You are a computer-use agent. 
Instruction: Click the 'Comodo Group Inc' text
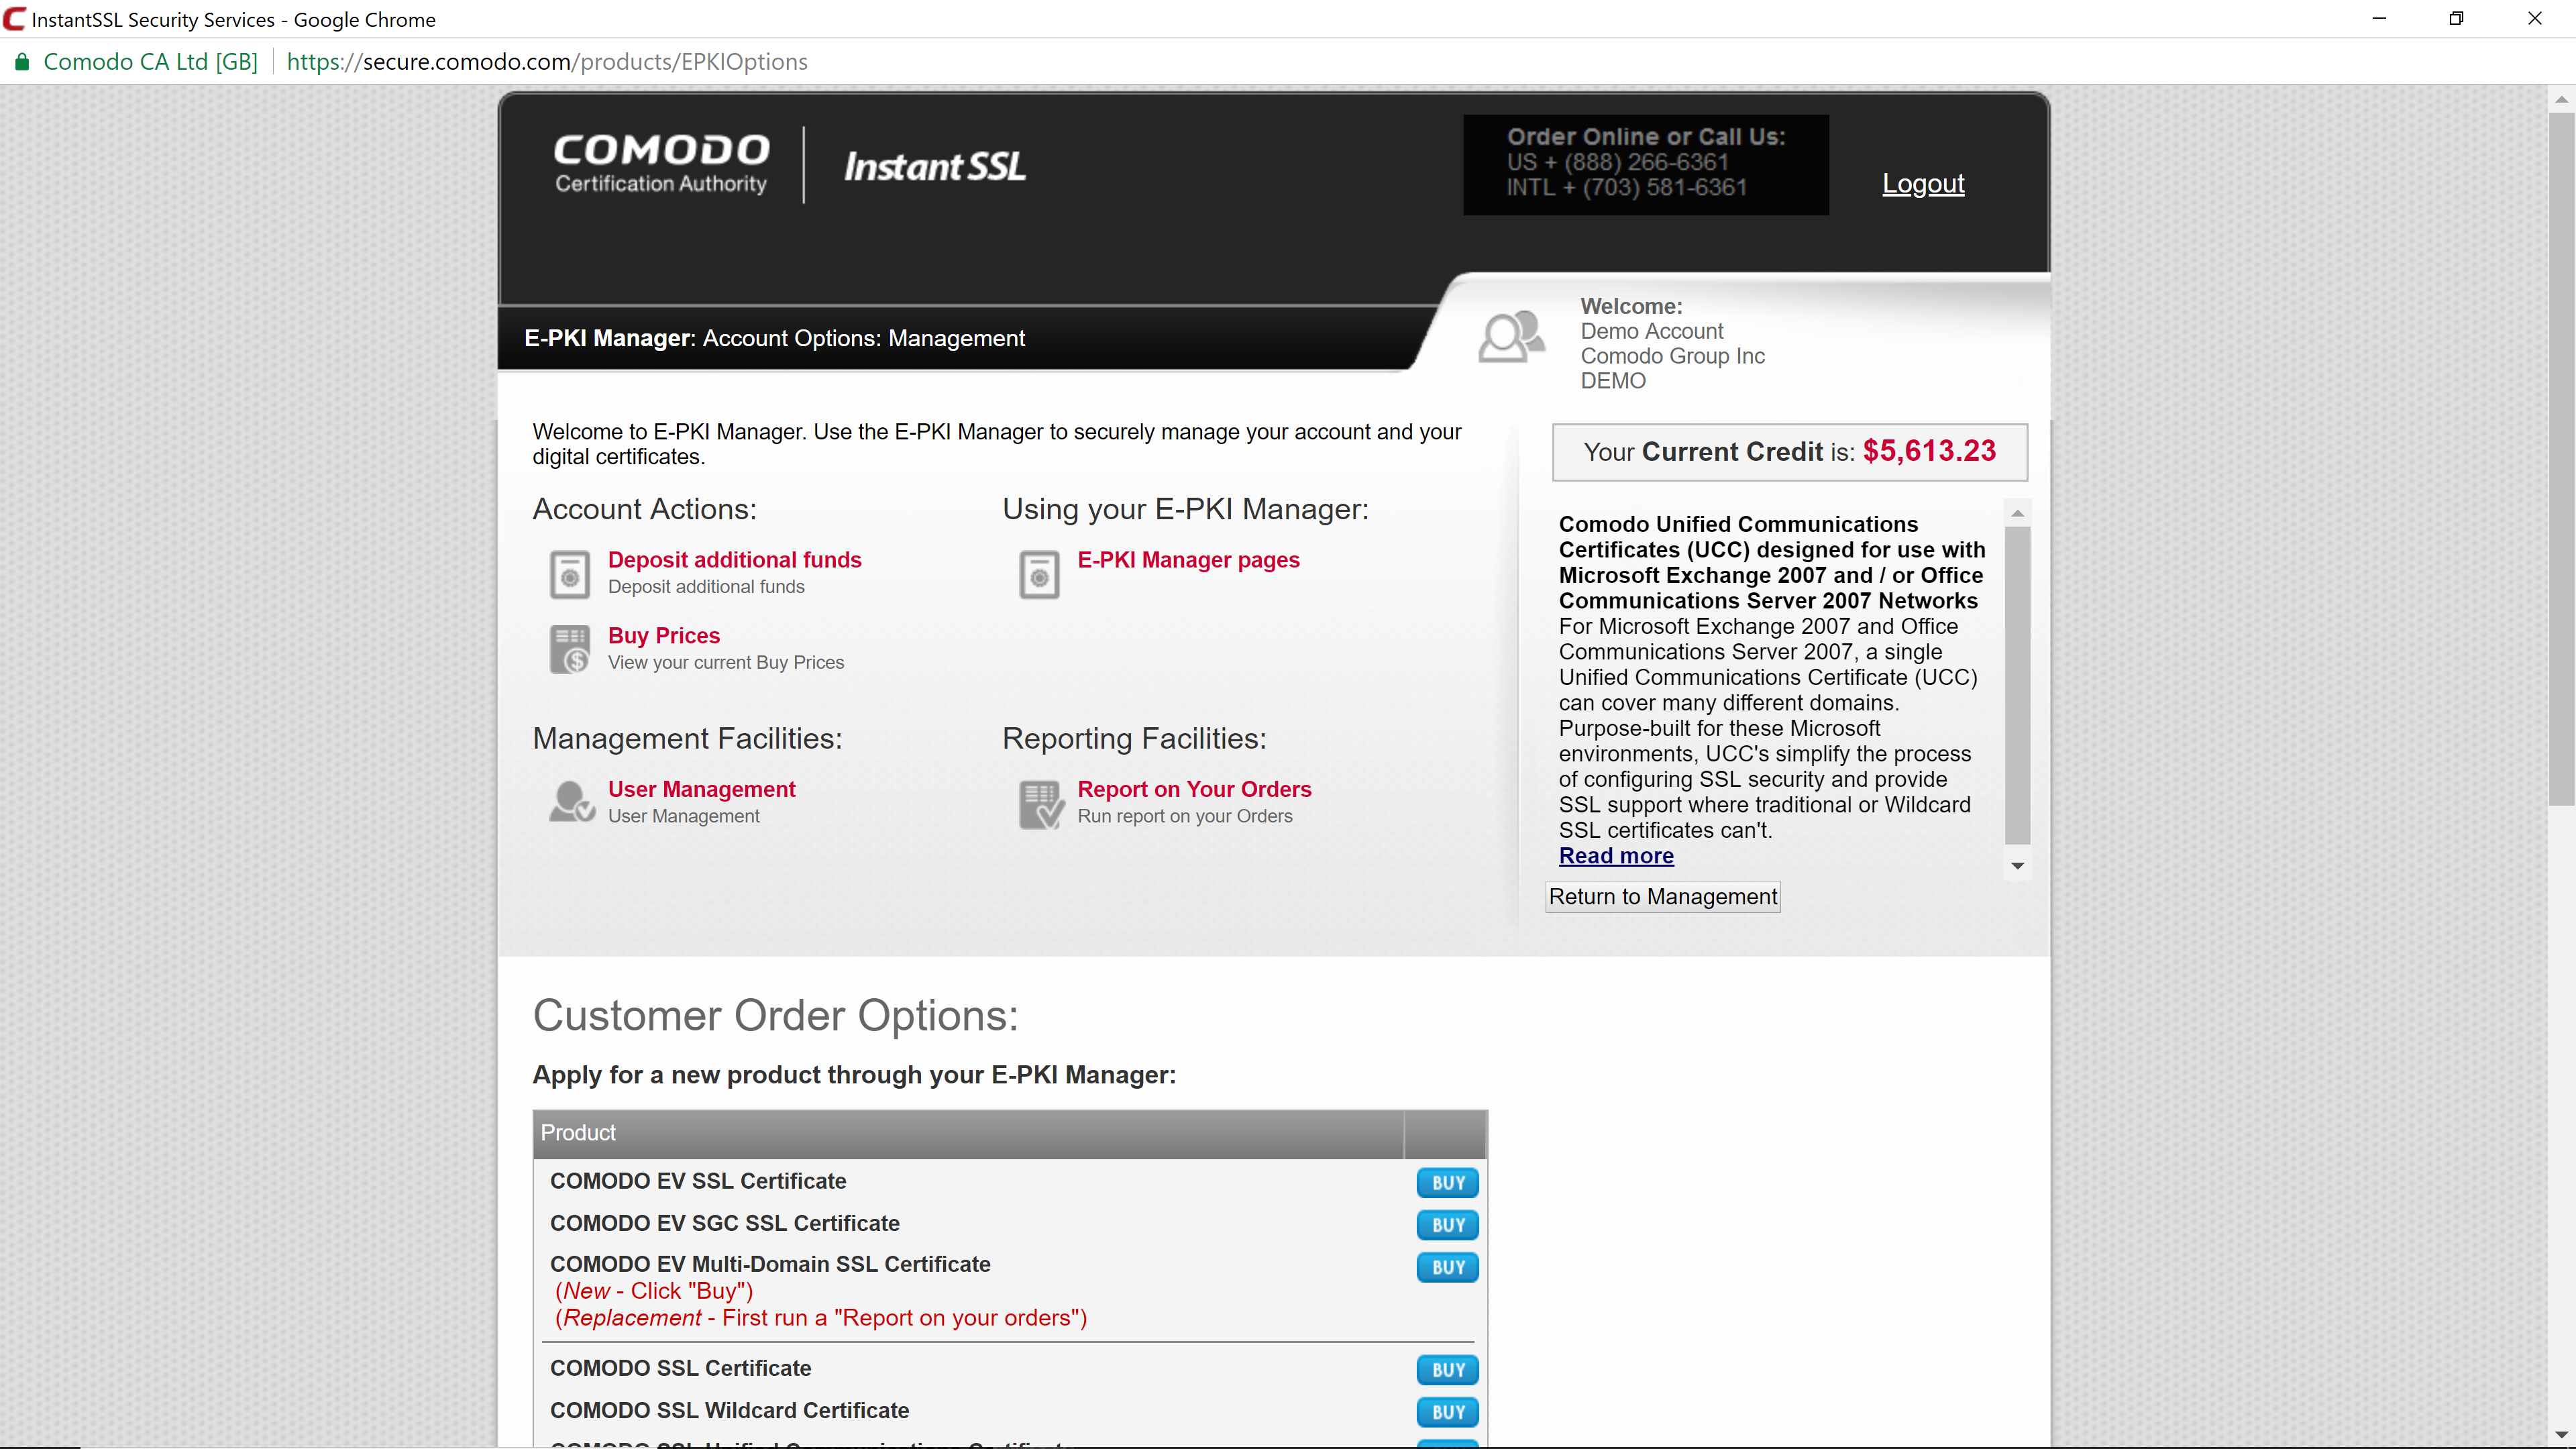tap(1672, 356)
